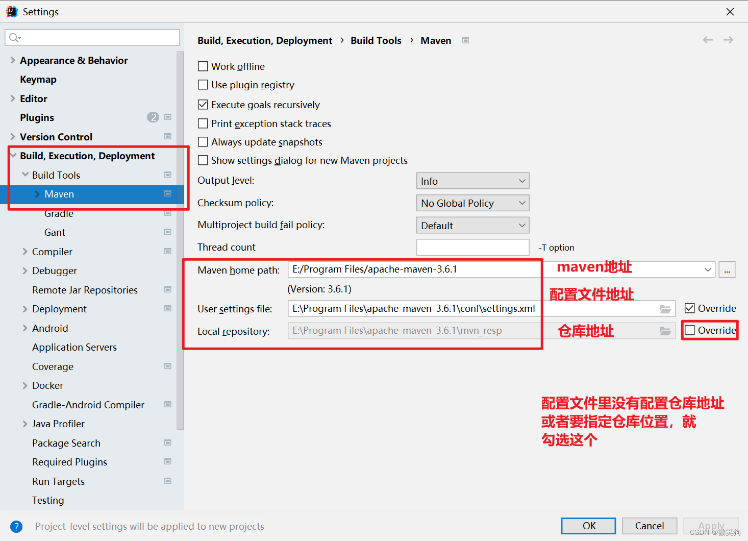
Task: Click settings tree vertical scrollbar
Action: [x=180, y=240]
